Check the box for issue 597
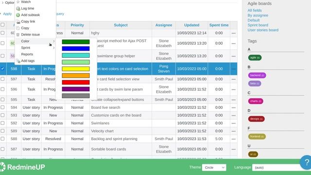Image resolution: width=311 pixels, height=175 pixels. coord(2,79)
